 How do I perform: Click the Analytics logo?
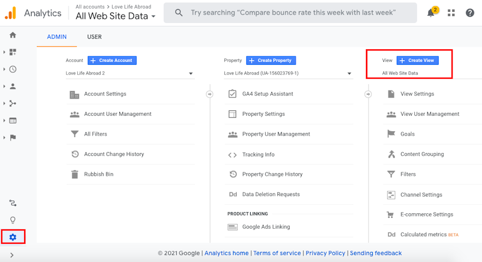(11, 13)
